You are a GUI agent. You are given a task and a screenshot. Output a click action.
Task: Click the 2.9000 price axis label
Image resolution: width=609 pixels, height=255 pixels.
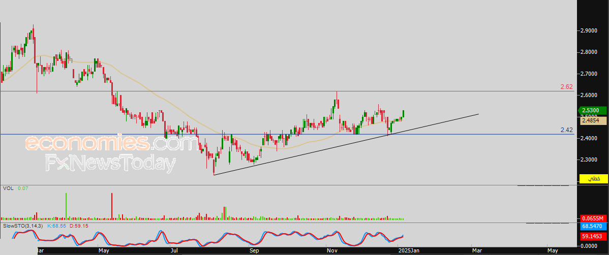tap(589, 30)
